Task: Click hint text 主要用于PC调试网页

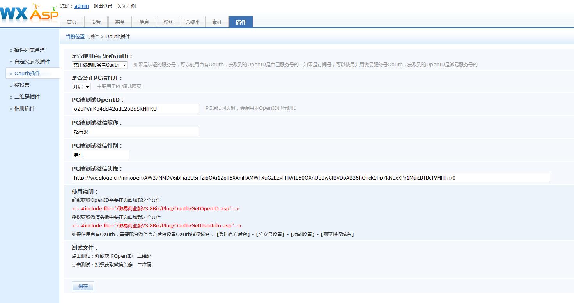Action: pos(119,86)
